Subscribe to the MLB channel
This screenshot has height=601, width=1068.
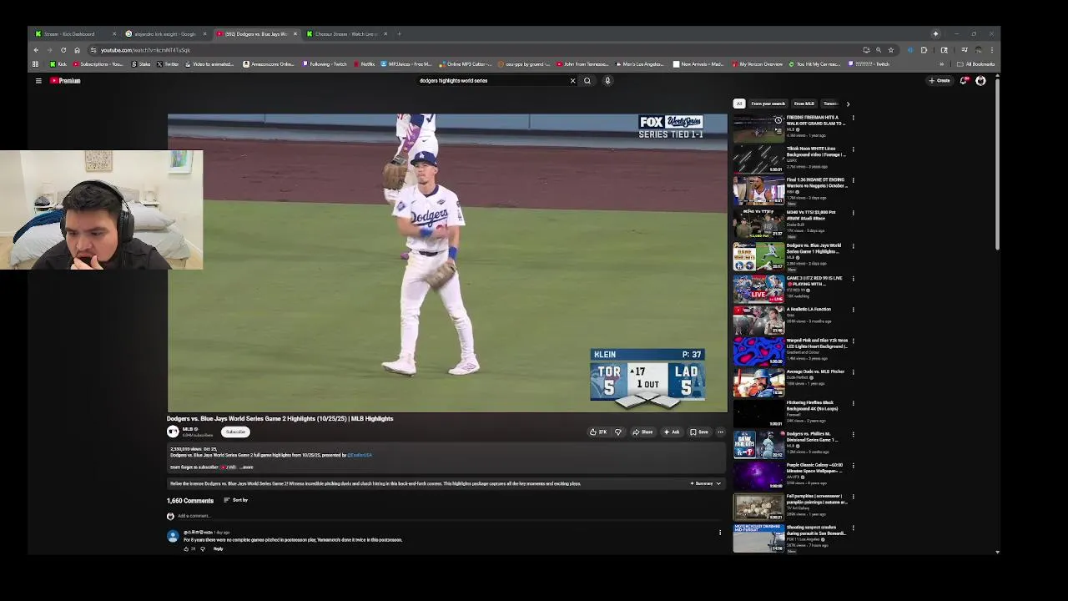[236, 432]
